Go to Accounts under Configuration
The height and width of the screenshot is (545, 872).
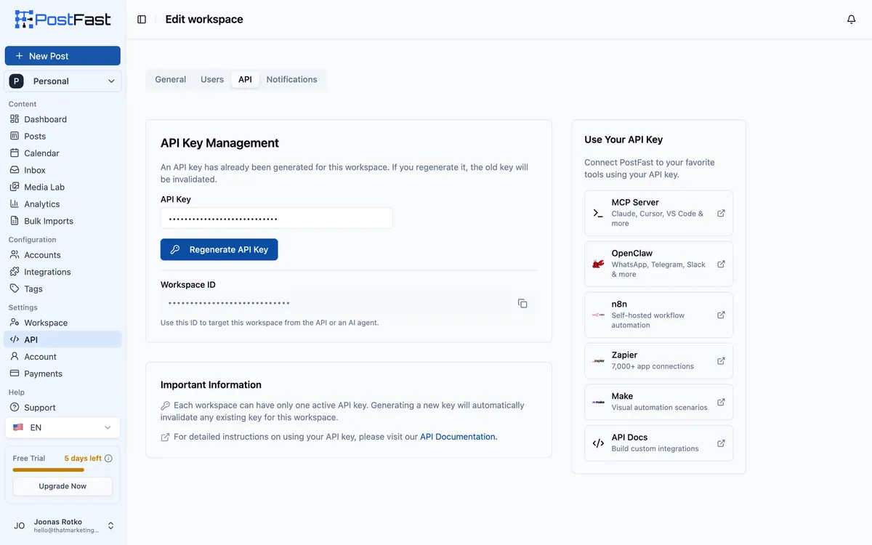(x=63, y=255)
